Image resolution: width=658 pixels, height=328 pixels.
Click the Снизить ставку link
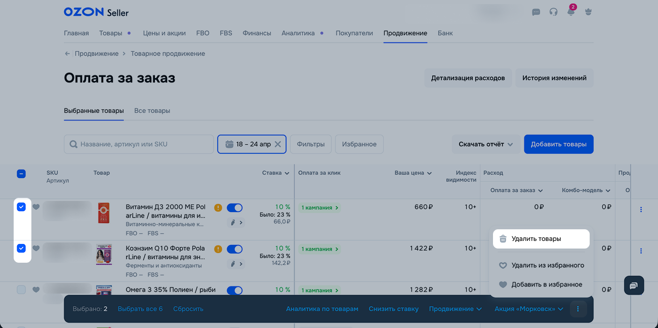(393, 309)
